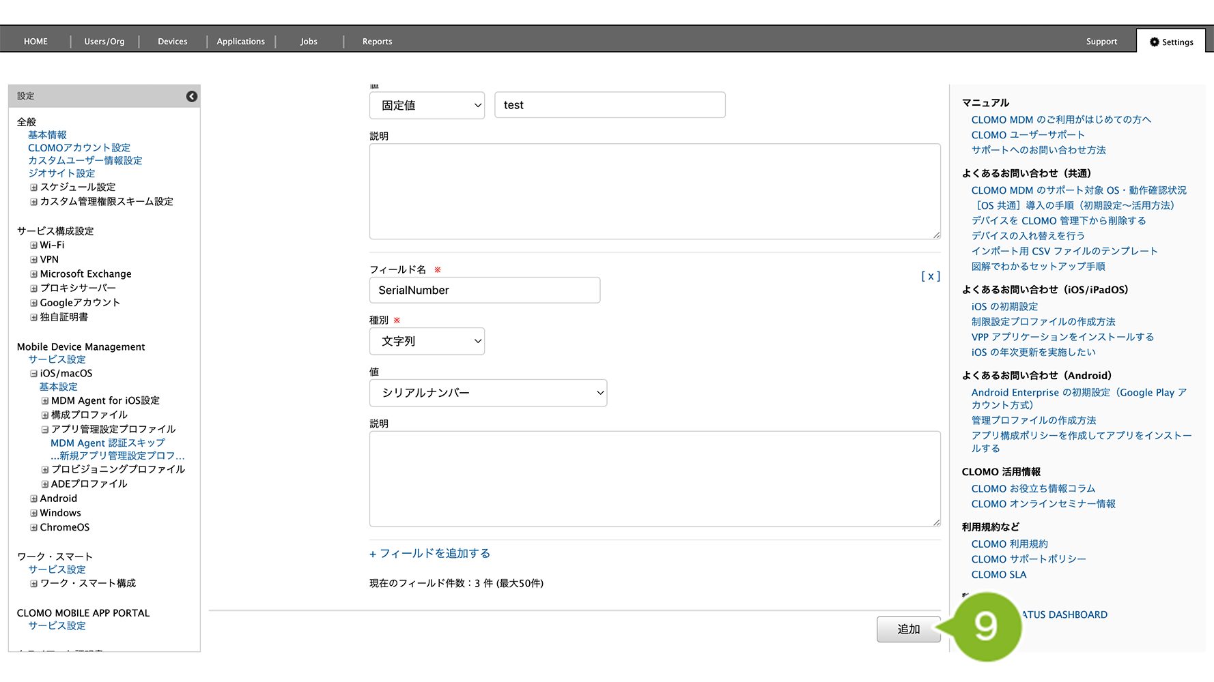Viewport: 1214px width, 682px height.
Task: Expand the Android tree node
Action: point(33,499)
